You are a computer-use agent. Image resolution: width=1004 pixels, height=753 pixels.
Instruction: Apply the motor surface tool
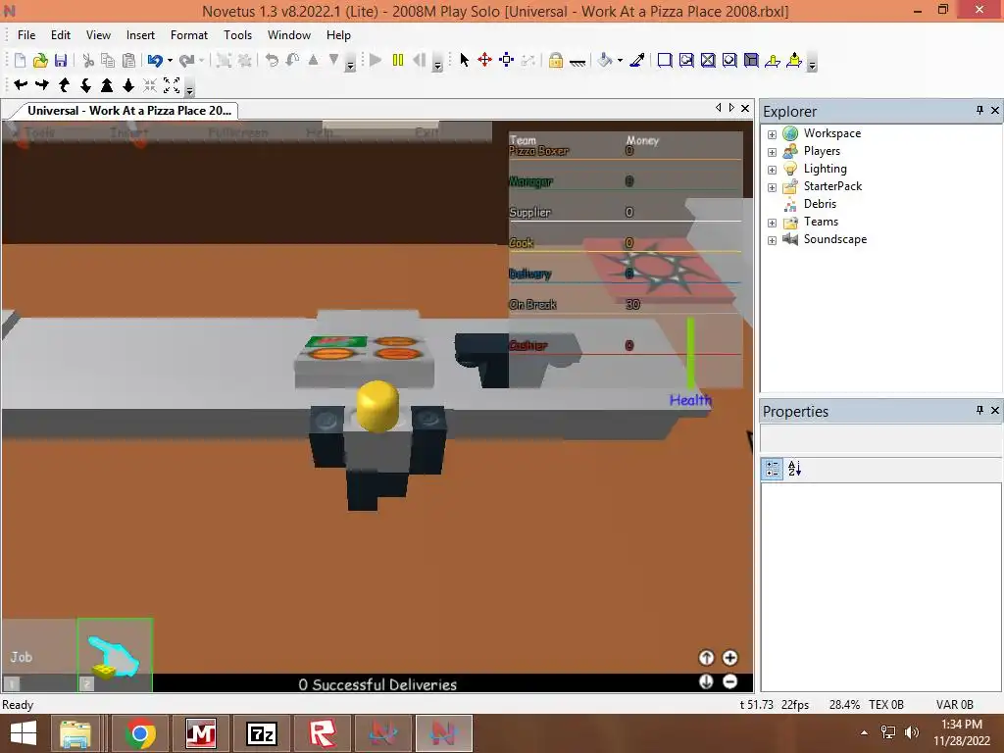pyautogui.click(x=794, y=60)
